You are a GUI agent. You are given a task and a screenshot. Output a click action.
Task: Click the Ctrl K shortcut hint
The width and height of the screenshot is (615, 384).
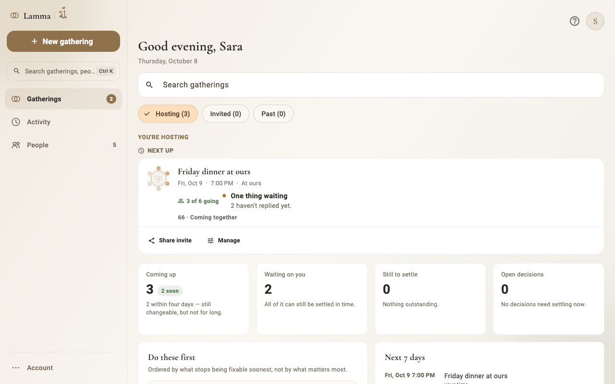point(106,71)
